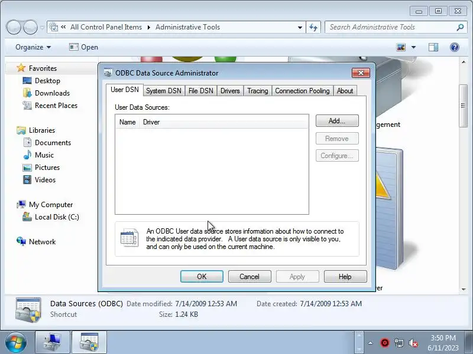Click the Music note icon

[27, 155]
